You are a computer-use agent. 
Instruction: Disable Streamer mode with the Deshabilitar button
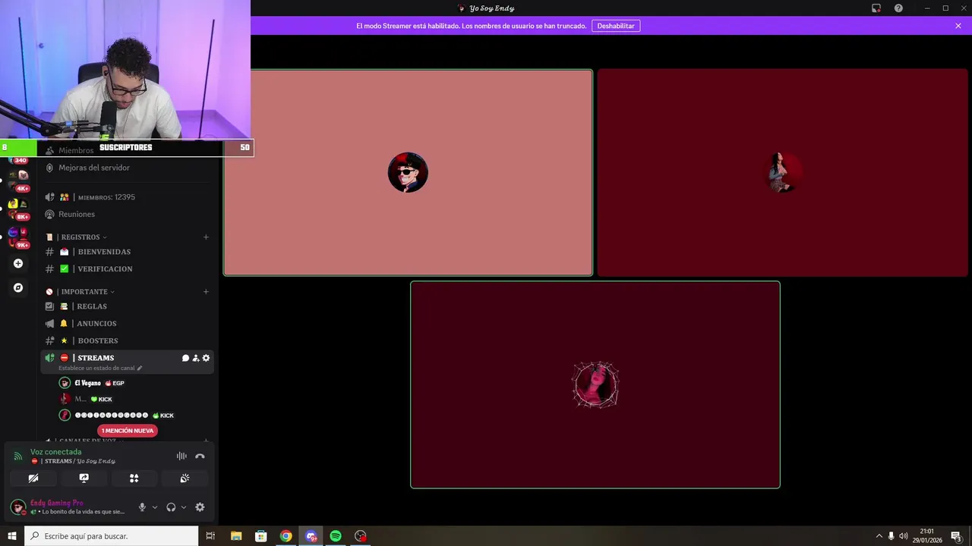(616, 26)
